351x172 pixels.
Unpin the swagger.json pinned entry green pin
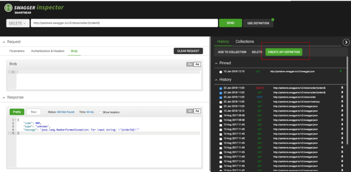coord(341,71)
